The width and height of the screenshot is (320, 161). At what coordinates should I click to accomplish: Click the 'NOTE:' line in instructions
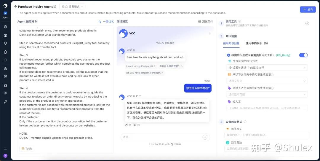[23, 134]
